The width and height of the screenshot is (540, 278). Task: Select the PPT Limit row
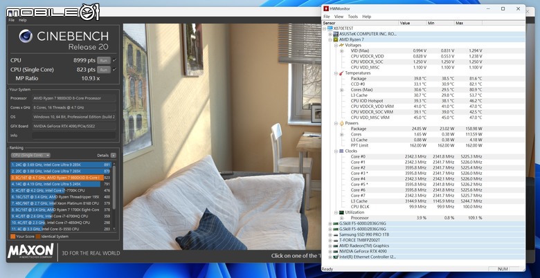(424, 145)
